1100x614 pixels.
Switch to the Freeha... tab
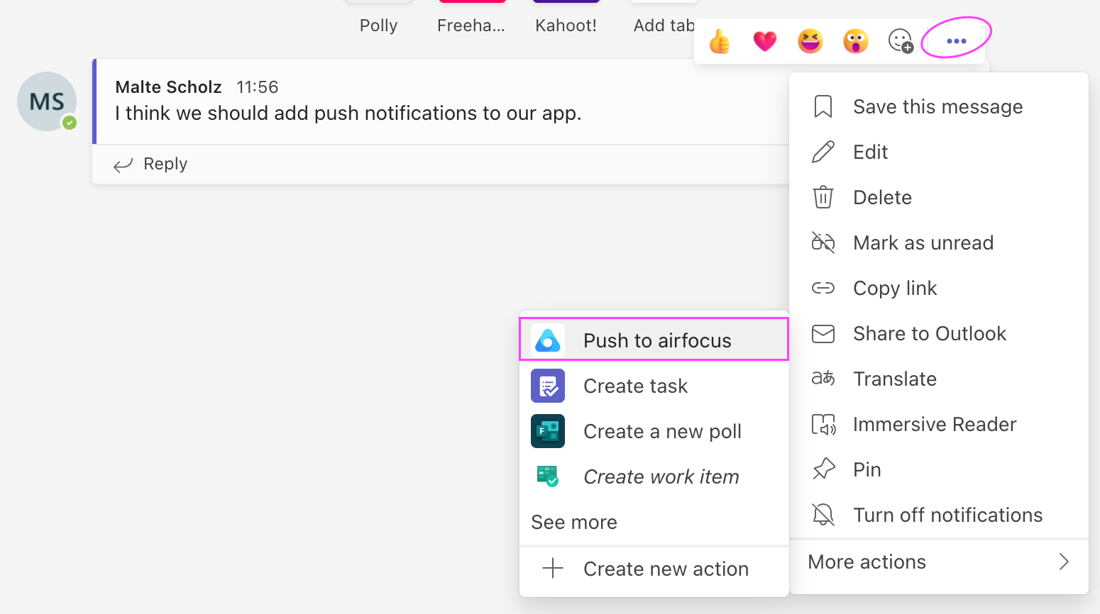coord(471,26)
